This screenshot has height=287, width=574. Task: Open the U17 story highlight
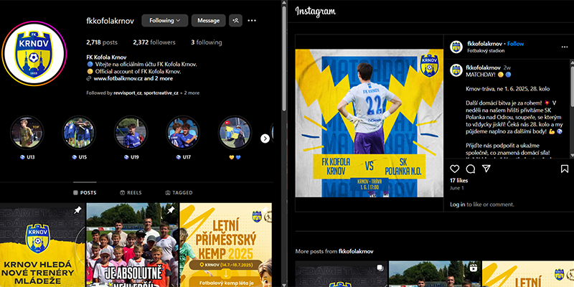tap(183, 132)
